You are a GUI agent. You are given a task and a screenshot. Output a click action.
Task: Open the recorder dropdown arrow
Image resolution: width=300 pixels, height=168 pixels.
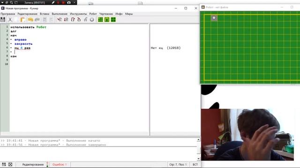(2, 2)
